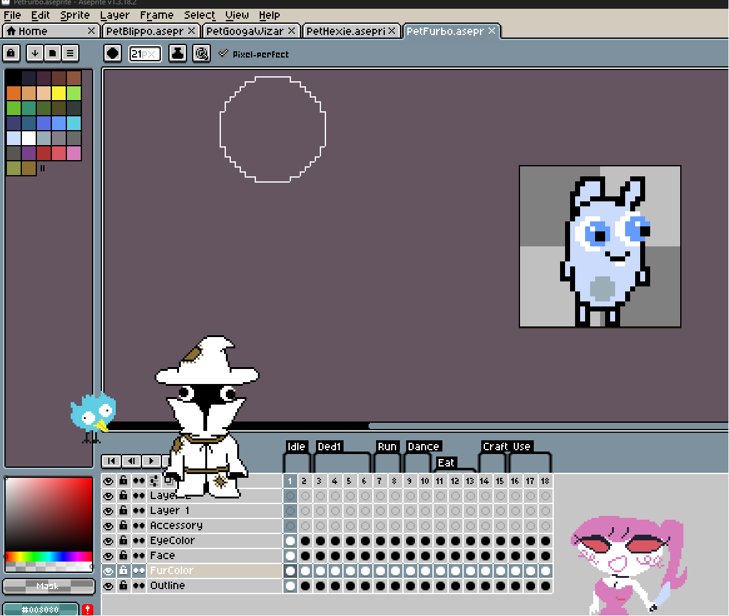Toggle continuous cels for Outline layer
This screenshot has height=616, width=729.
pyautogui.click(x=138, y=586)
